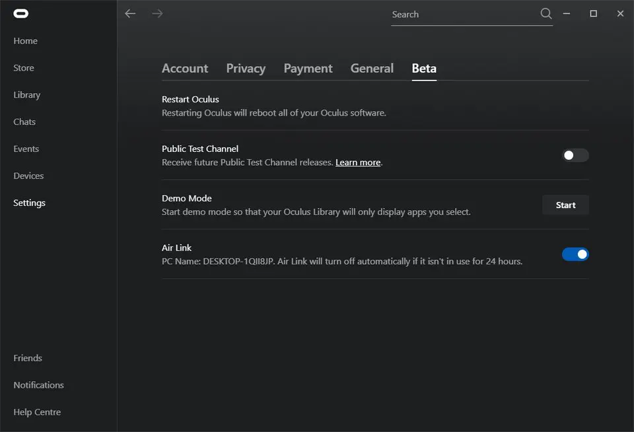The image size is (634, 432).
Task: Switch to the Account tab
Action: pos(185,68)
